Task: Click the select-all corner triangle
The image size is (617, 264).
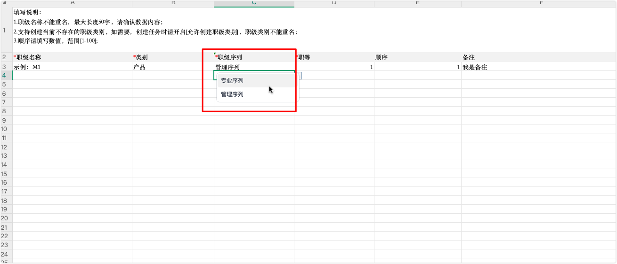Action: pos(4,3)
